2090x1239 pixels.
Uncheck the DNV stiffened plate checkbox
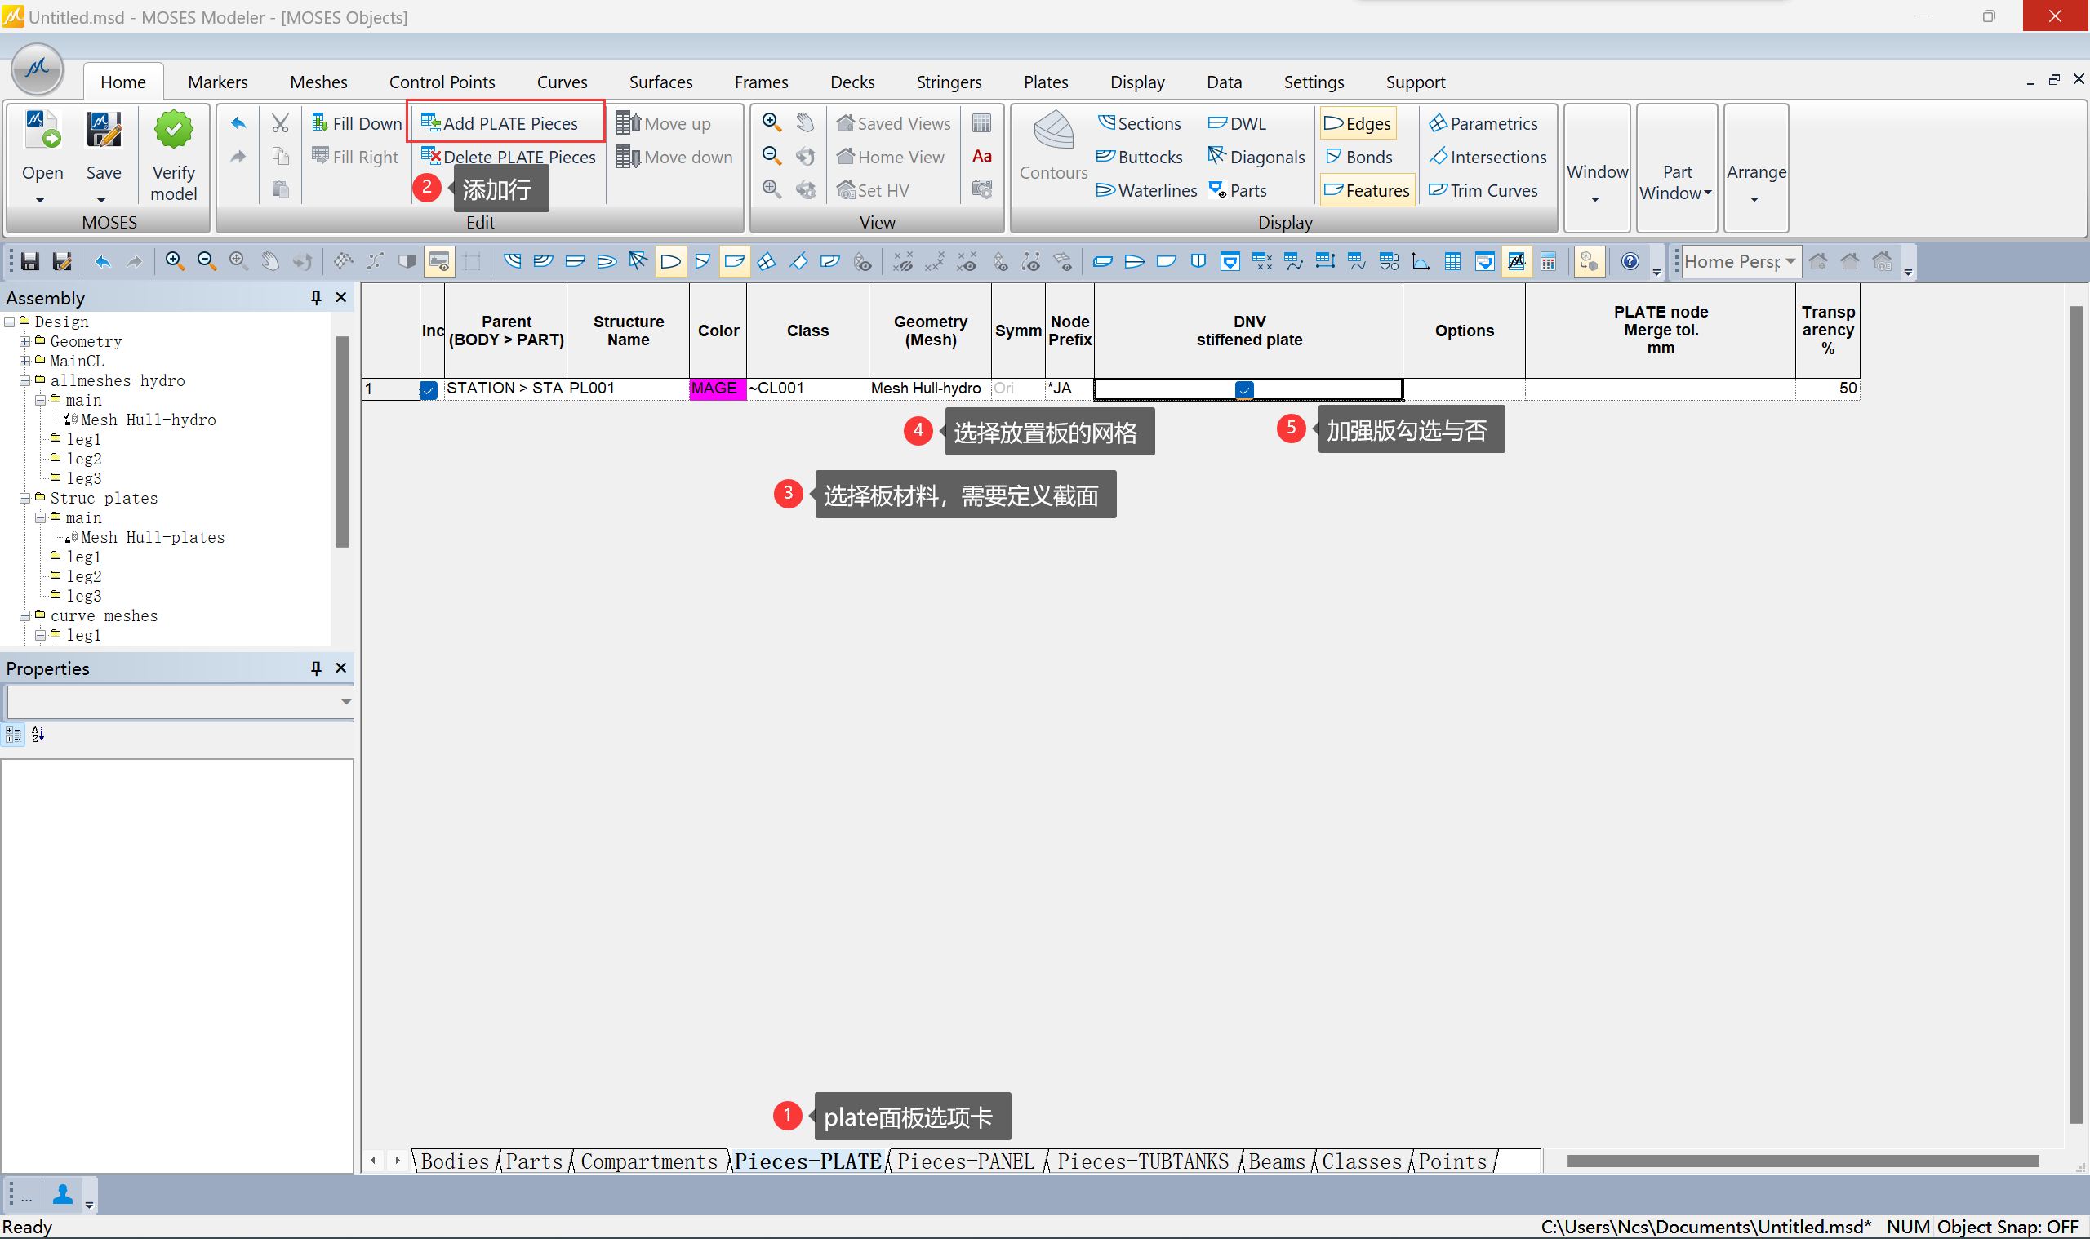1243,390
